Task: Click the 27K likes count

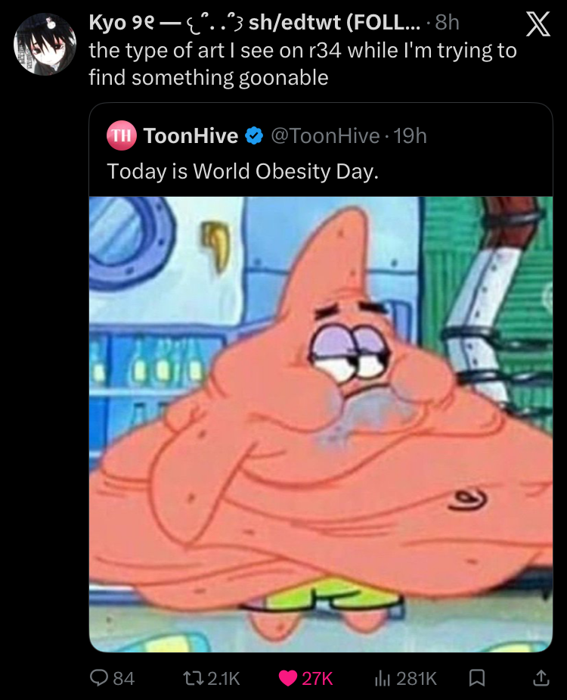Action: [318, 679]
